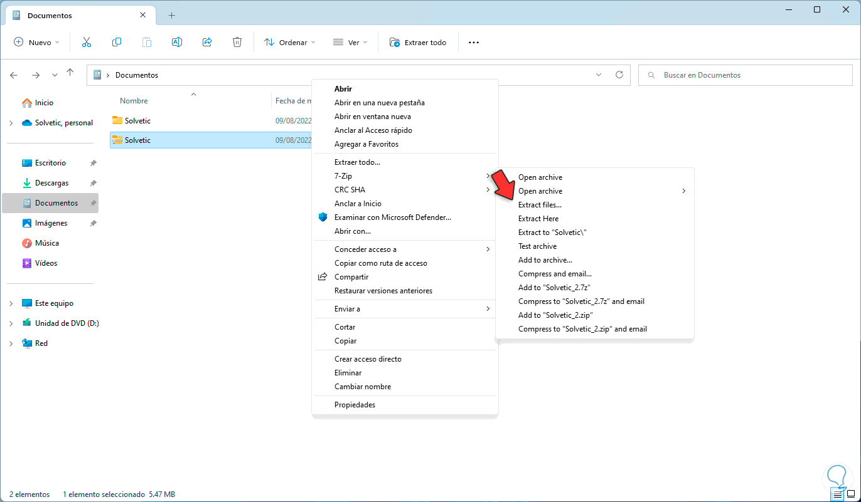
Task: Choose Eliminar in the context menu
Action: click(x=348, y=373)
